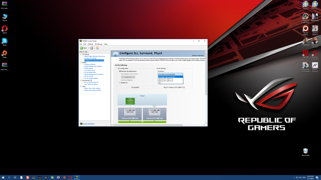321x180 pixels.
Task: Click the Forward arrow in toolbar
Action: (92, 48)
